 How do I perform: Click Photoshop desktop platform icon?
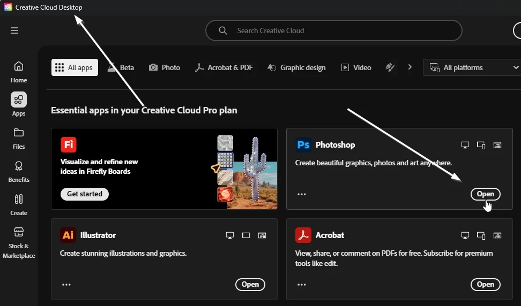465,145
